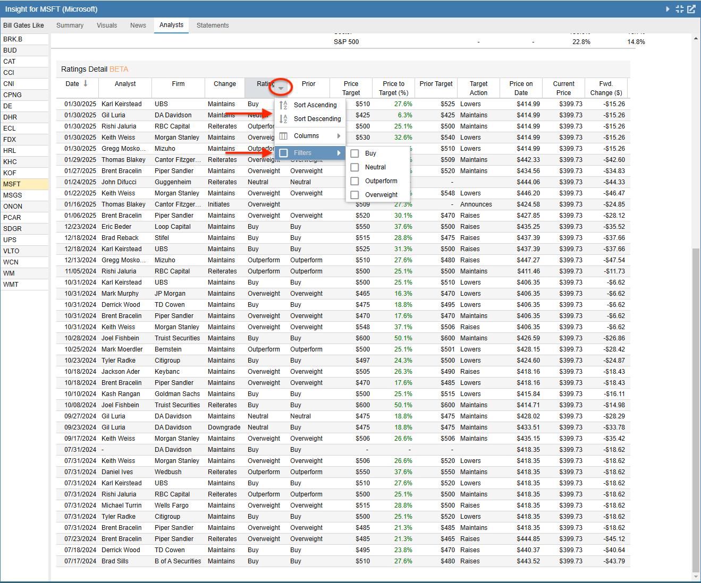The height and width of the screenshot is (583, 701).
Task: Open insight in external window icon
Action: (x=691, y=9)
